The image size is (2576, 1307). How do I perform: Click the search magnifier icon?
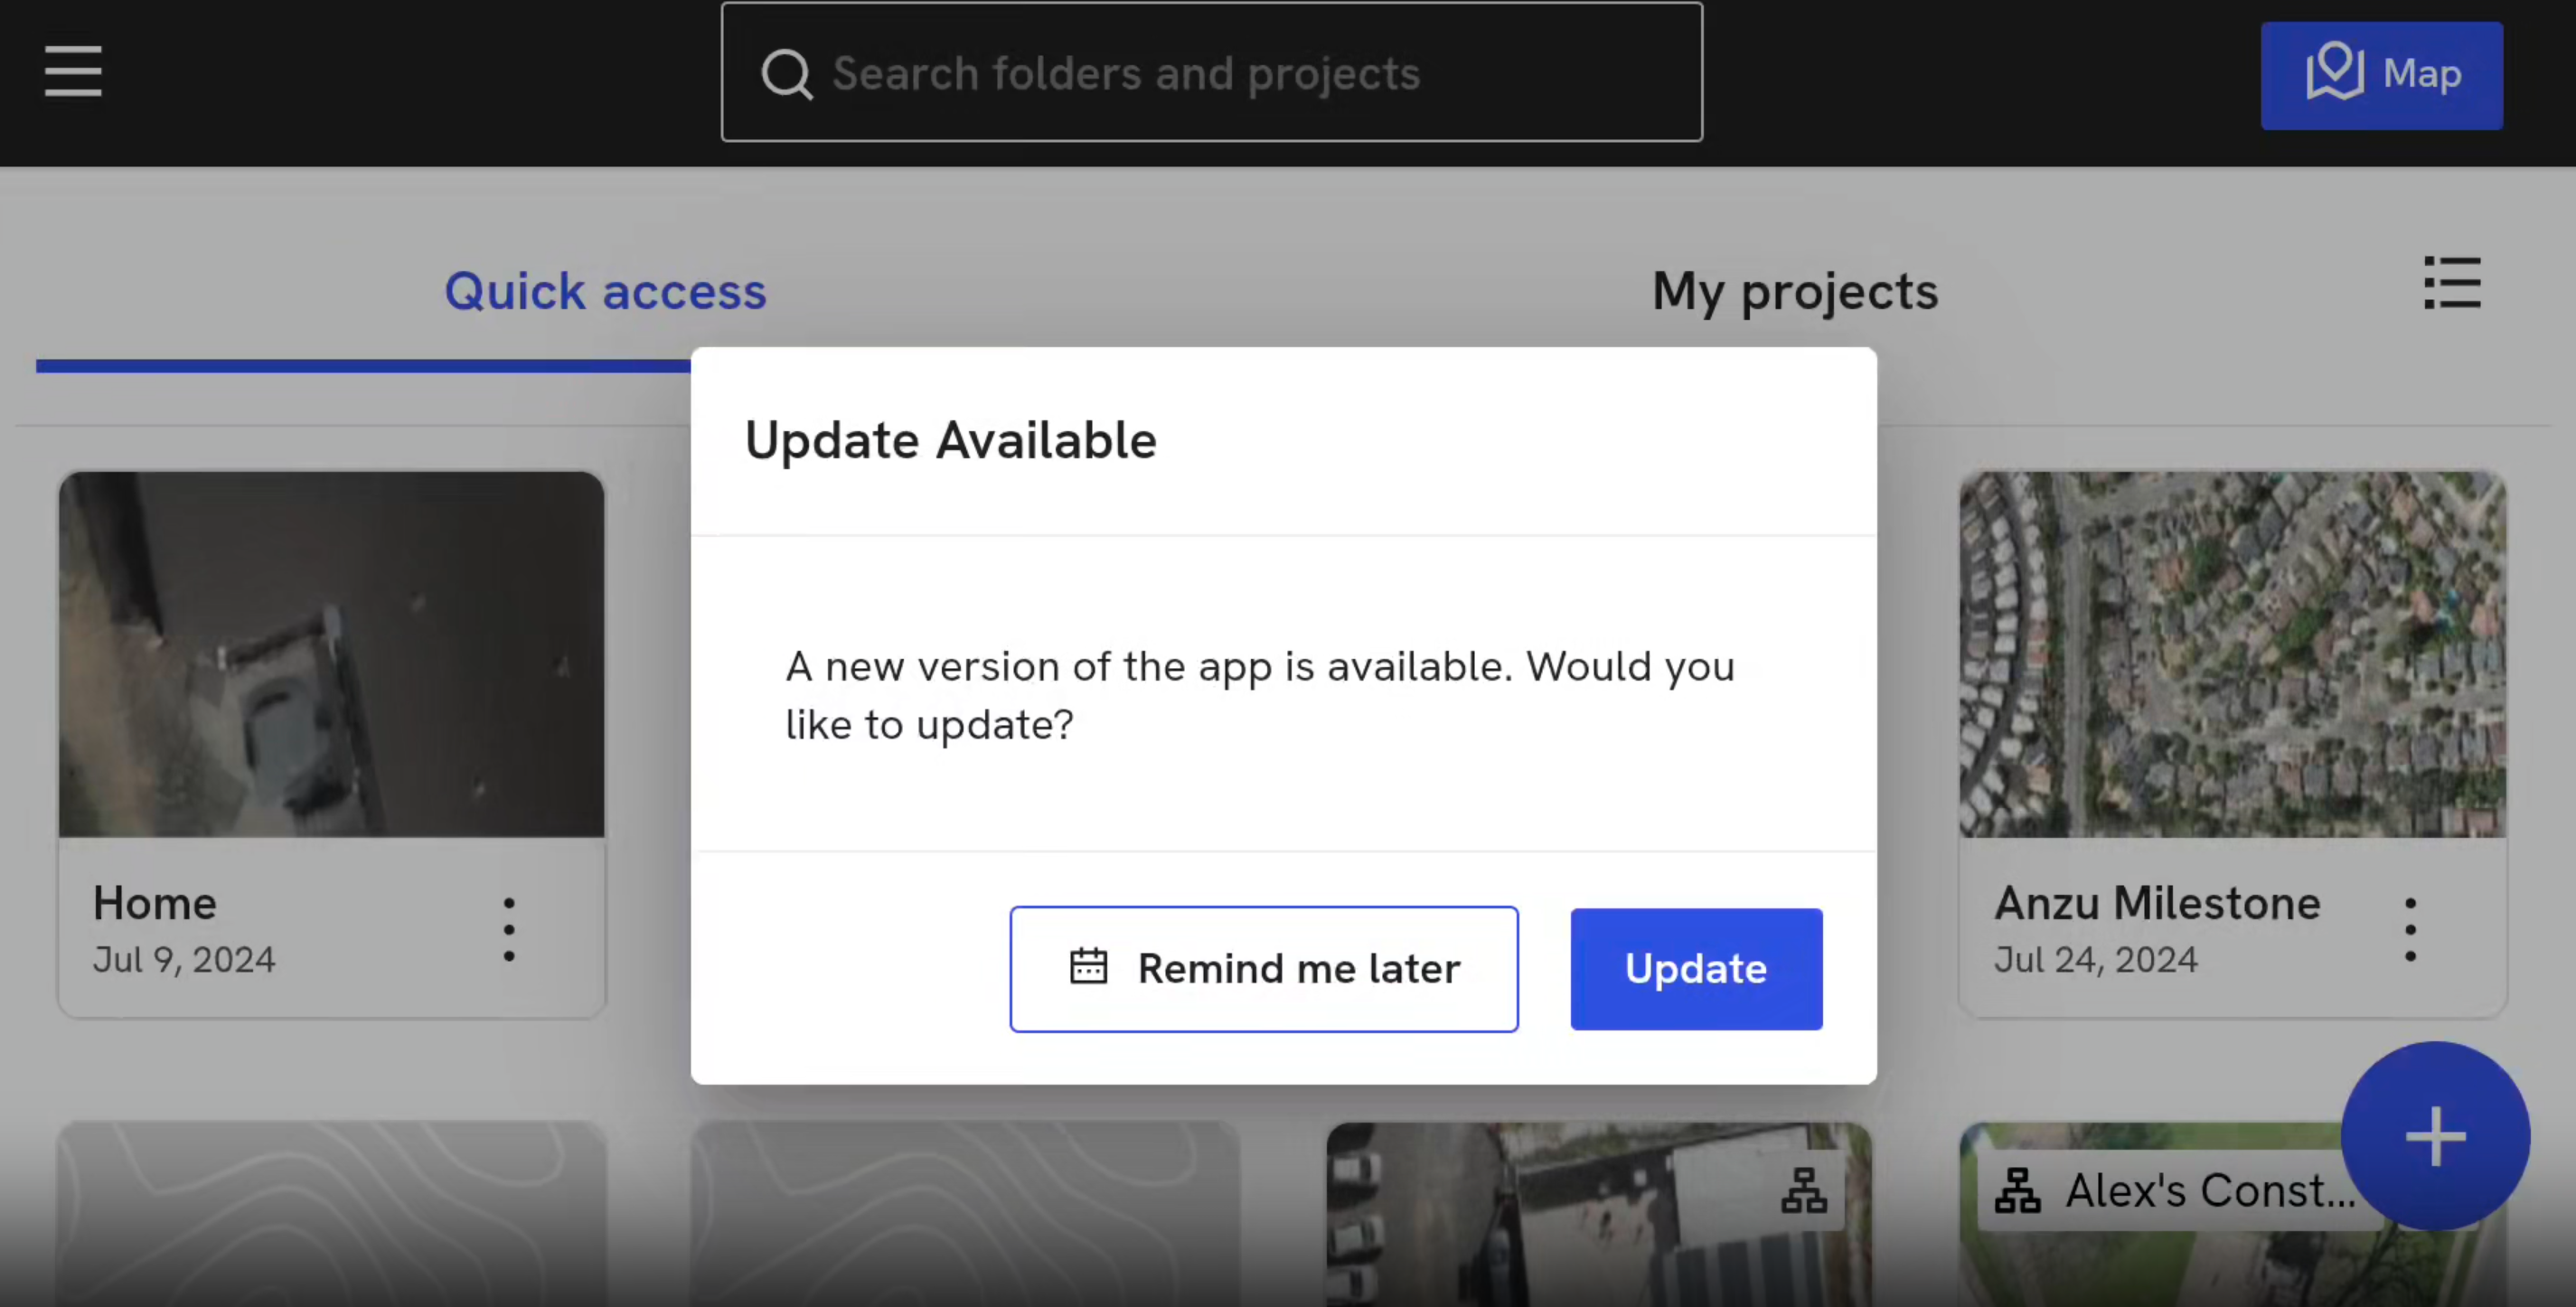pos(787,74)
